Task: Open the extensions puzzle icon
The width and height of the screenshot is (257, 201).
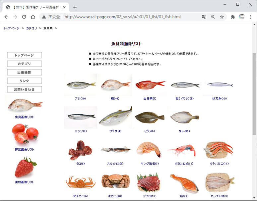Action: (x=233, y=17)
